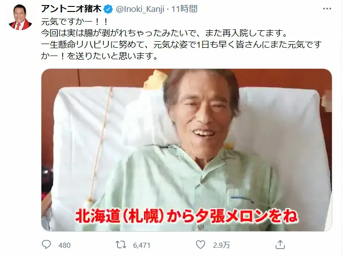Click the tweet line mentioning リハビリ

click(181, 45)
